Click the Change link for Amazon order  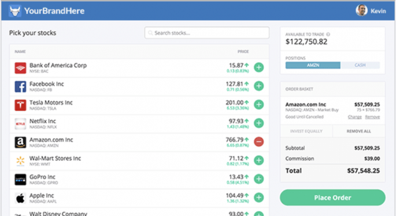click(x=355, y=117)
